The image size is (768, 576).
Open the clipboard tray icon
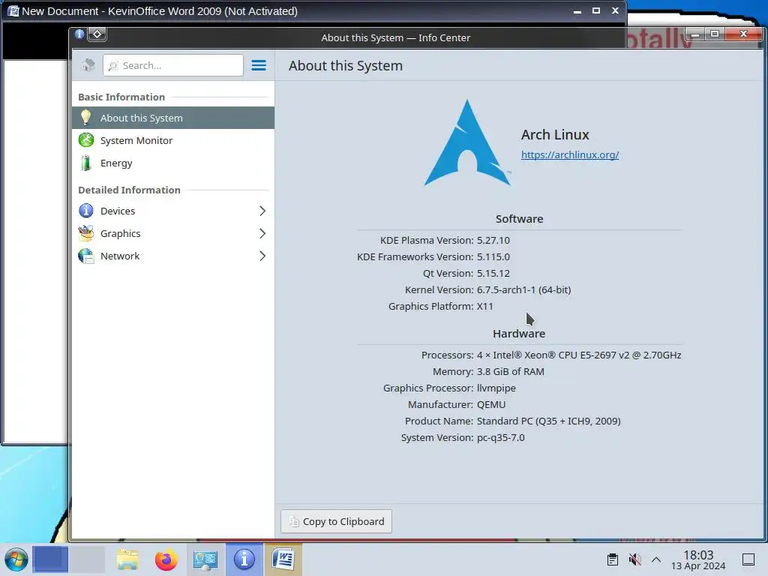(612, 559)
